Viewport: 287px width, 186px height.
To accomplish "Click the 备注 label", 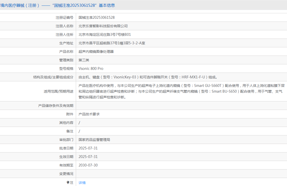I will [x=70, y=131].
